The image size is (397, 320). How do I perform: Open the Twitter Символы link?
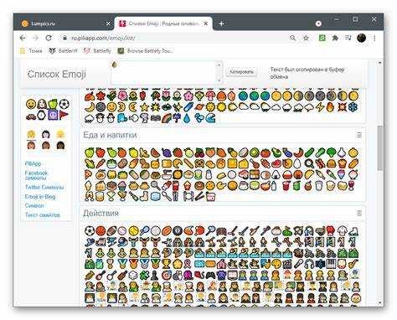click(44, 187)
